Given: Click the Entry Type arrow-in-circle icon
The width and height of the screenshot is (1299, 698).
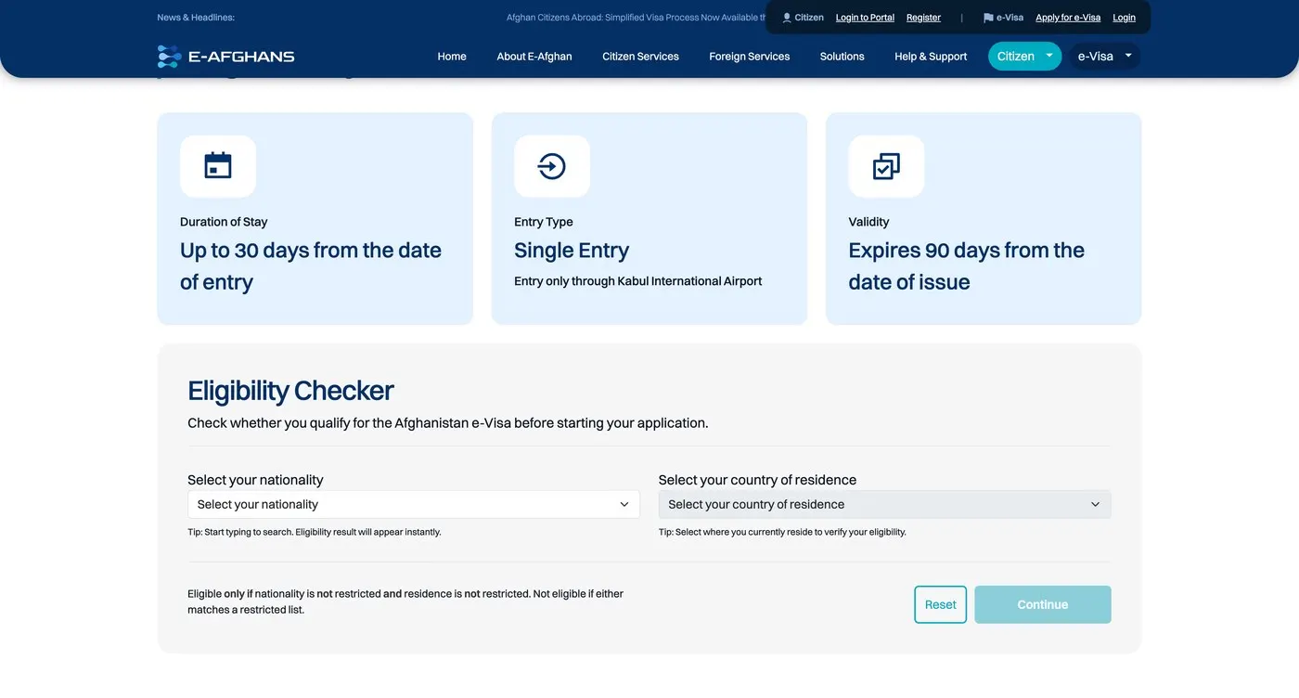Looking at the screenshot, I should (552, 166).
